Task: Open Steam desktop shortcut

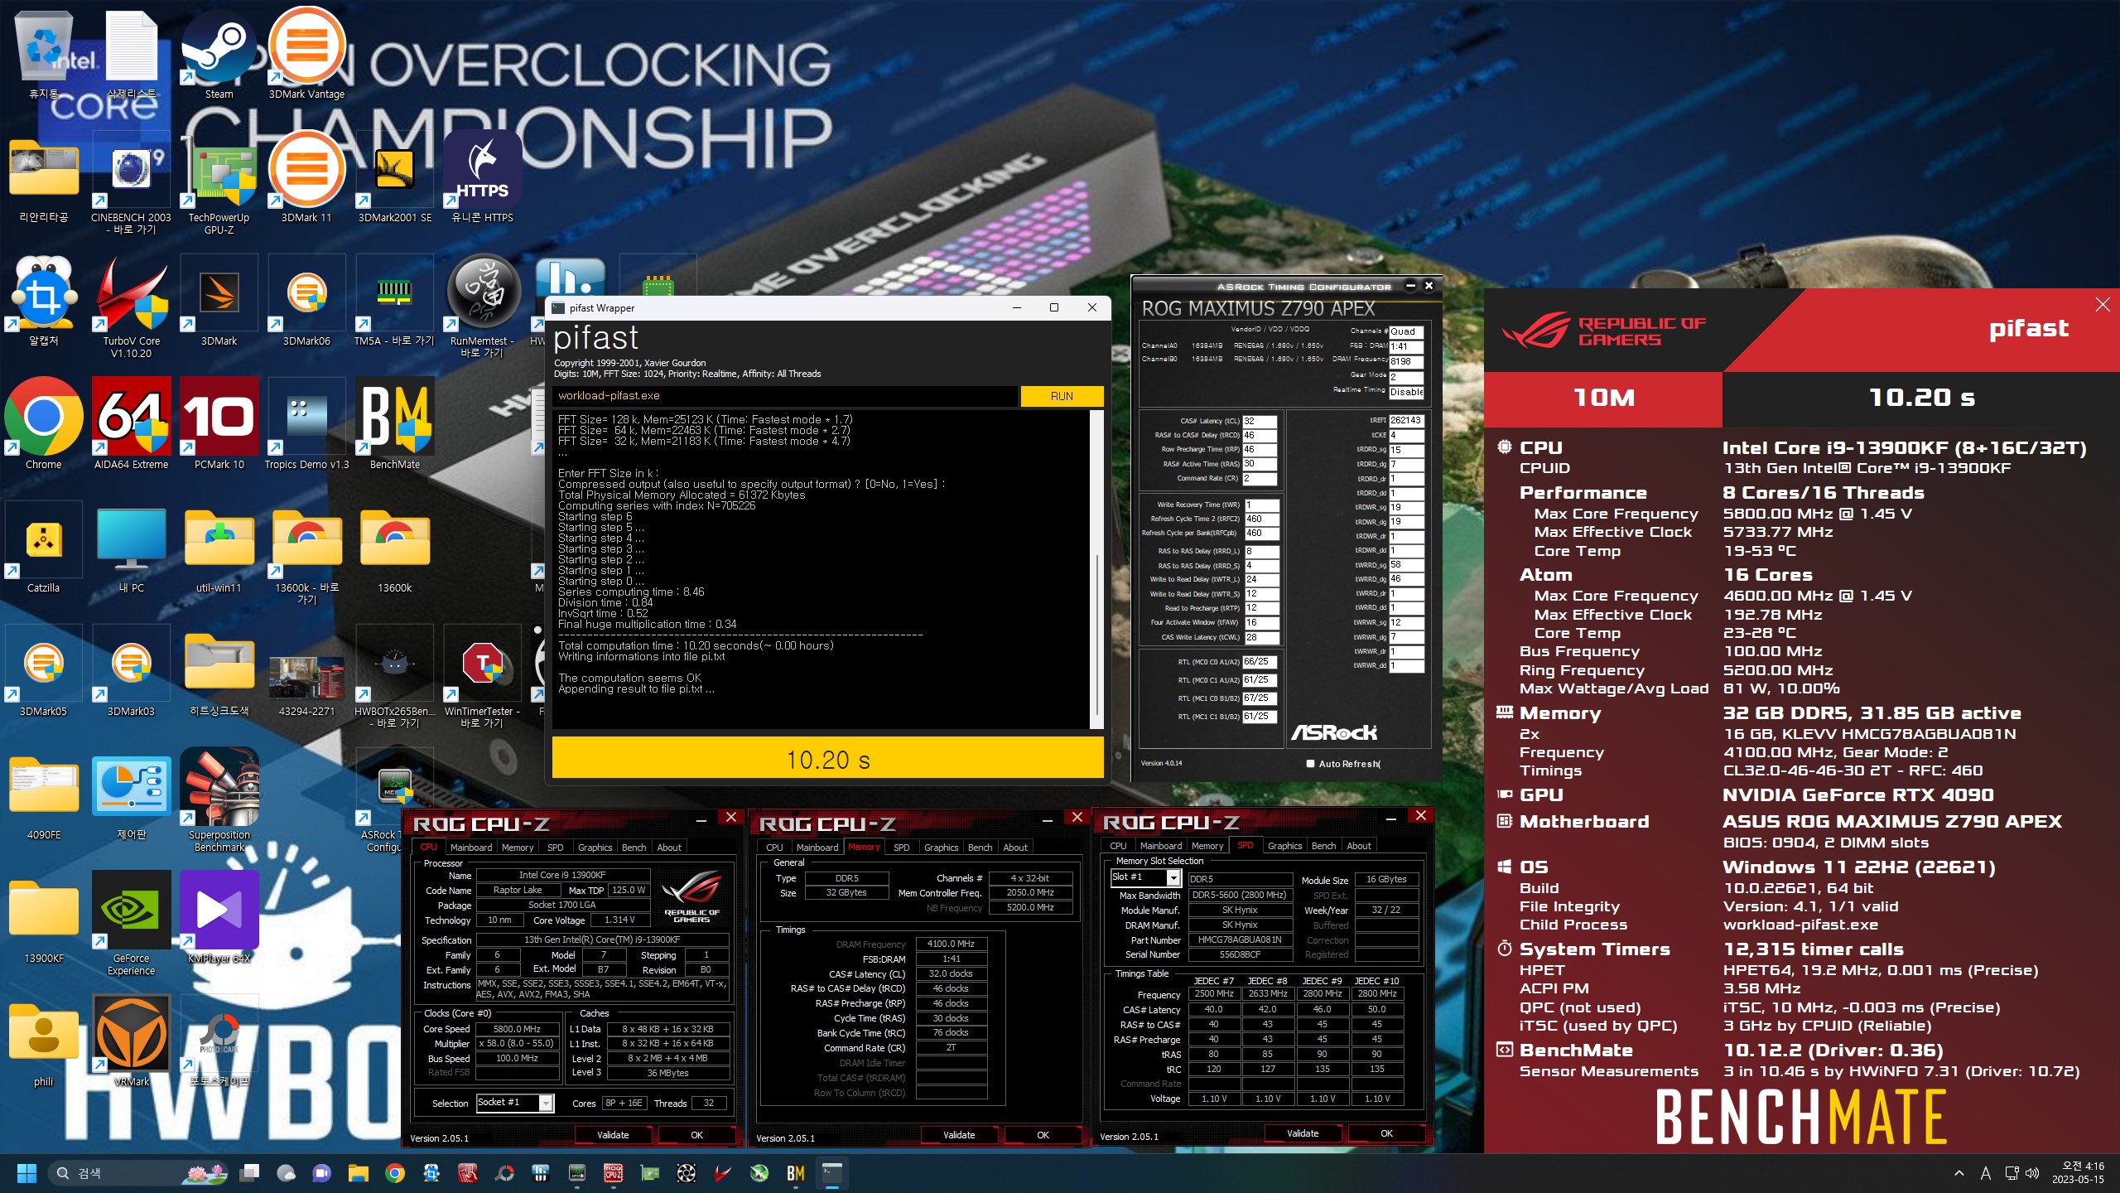Action: tap(219, 54)
